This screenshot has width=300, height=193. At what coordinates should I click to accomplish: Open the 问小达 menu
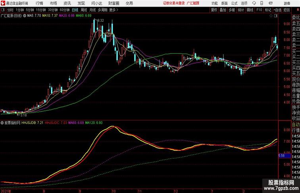(96, 3)
